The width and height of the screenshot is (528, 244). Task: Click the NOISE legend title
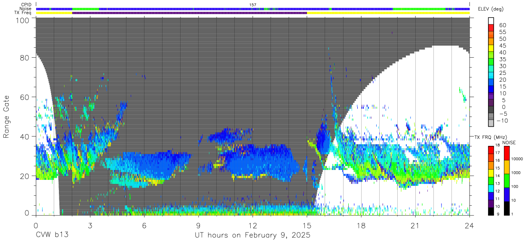(509, 142)
